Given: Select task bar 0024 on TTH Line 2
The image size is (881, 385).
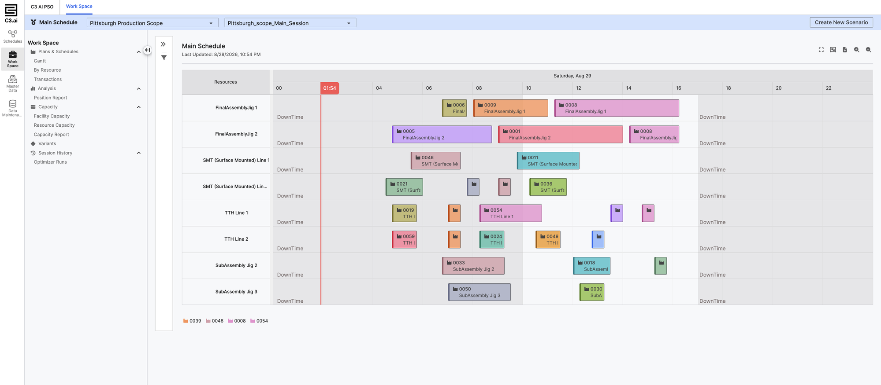Looking at the screenshot, I should (492, 240).
